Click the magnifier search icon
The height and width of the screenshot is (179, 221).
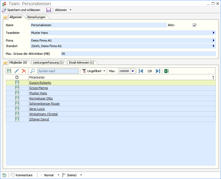32,71
